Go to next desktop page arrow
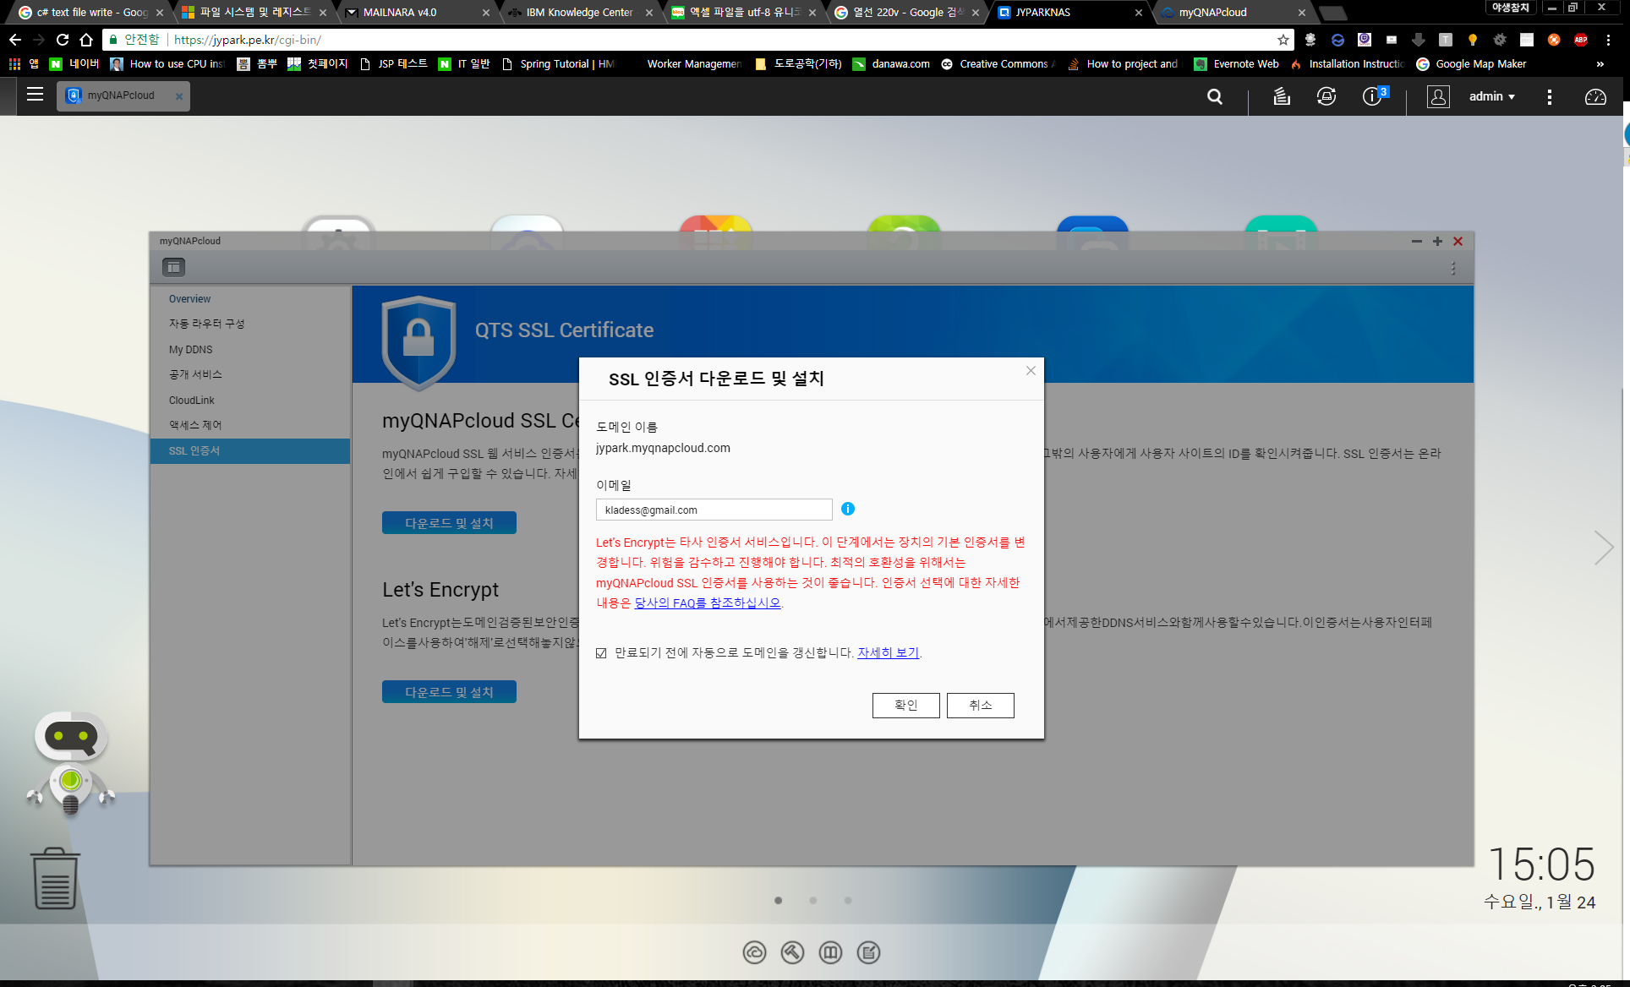The height and width of the screenshot is (987, 1630). (x=1603, y=548)
